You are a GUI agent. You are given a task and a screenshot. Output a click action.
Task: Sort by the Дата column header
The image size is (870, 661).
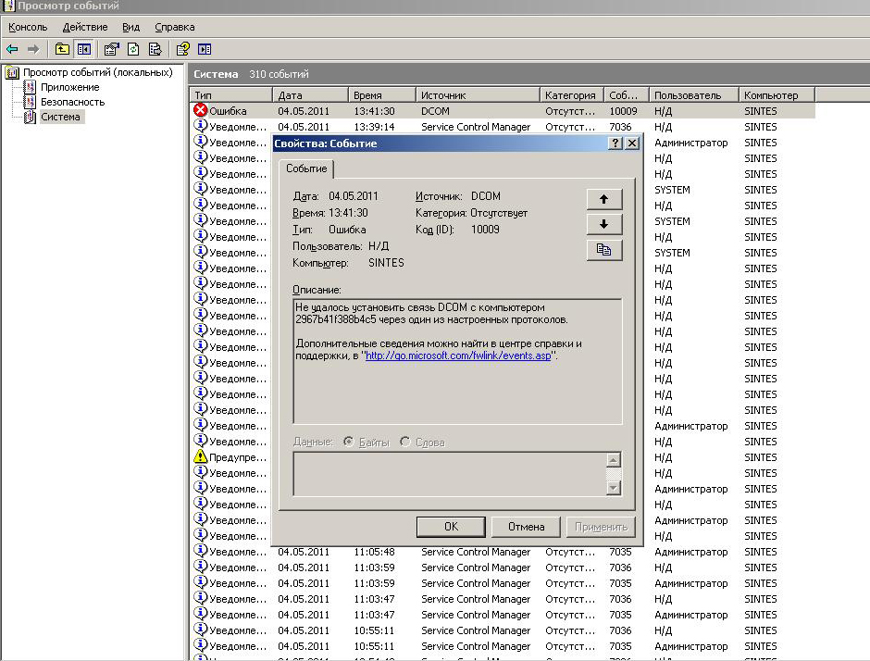[x=310, y=95]
